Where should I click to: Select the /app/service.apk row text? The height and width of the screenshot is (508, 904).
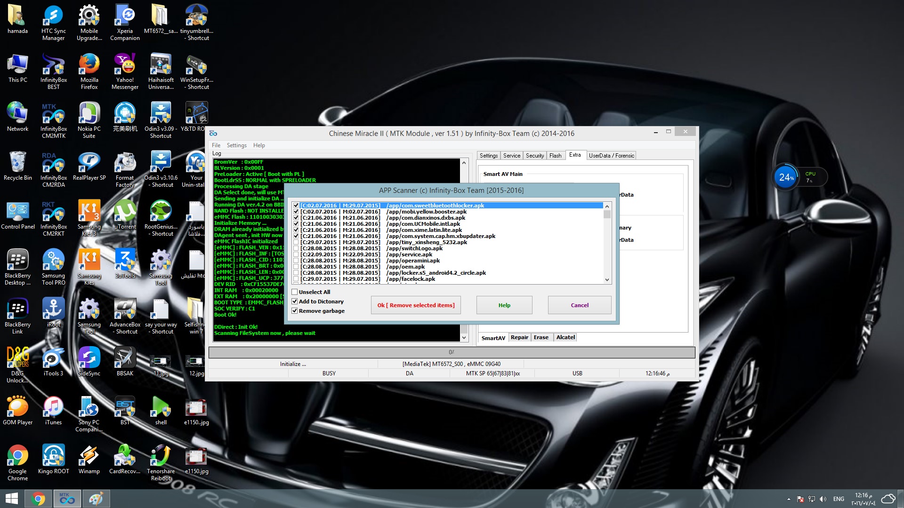409,254
